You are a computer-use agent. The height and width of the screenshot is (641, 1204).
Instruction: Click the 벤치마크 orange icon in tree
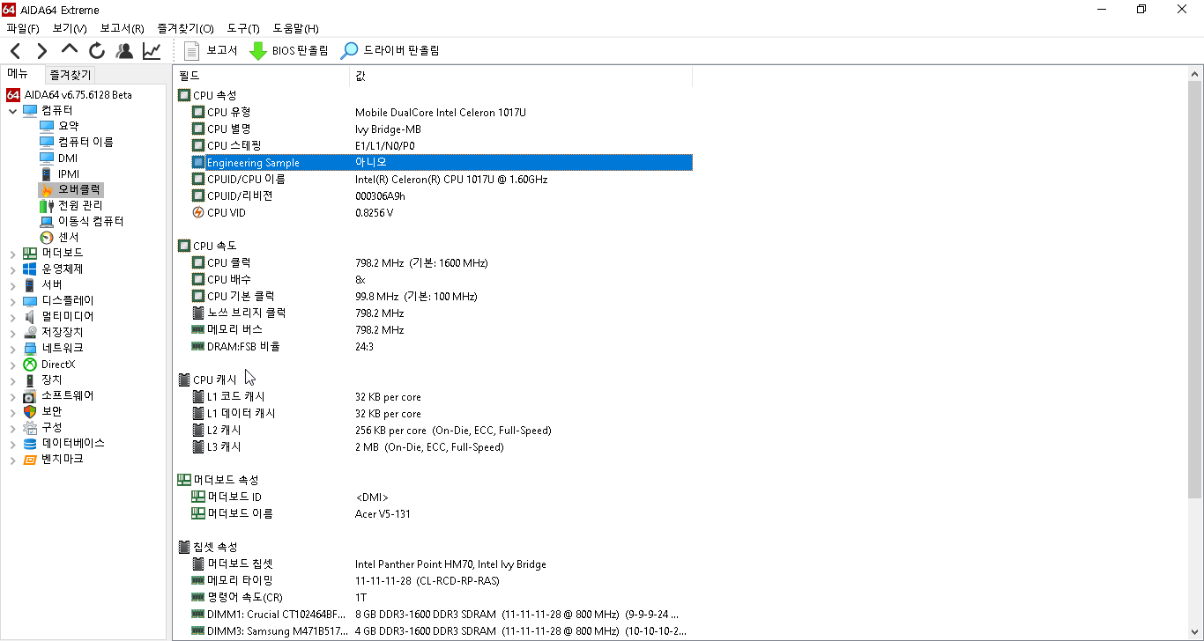30,460
